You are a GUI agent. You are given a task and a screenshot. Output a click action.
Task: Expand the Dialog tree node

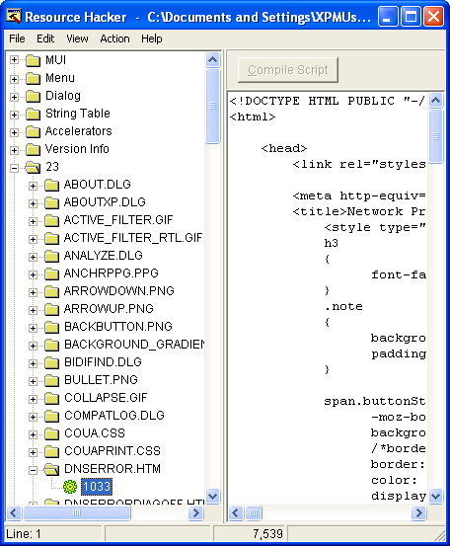[14, 97]
